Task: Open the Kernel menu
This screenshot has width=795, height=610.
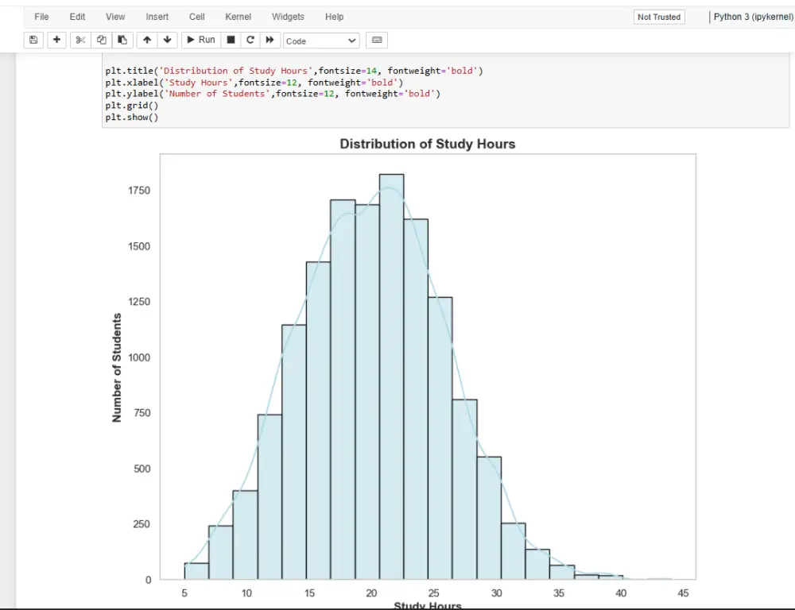Action: (238, 17)
